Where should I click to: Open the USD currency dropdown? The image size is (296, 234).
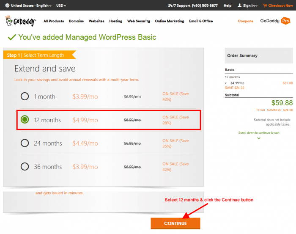tap(61, 6)
